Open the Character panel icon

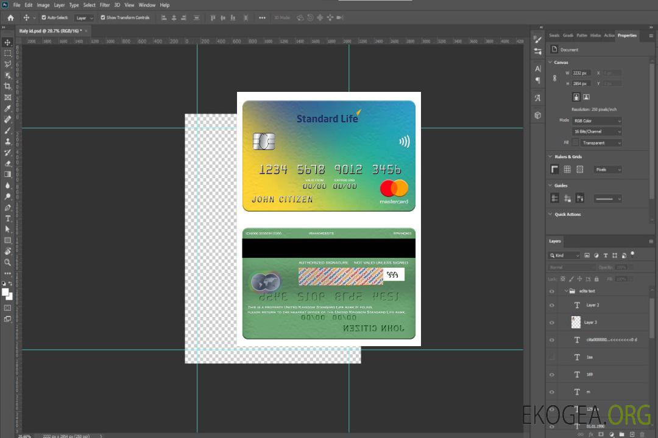[538, 68]
